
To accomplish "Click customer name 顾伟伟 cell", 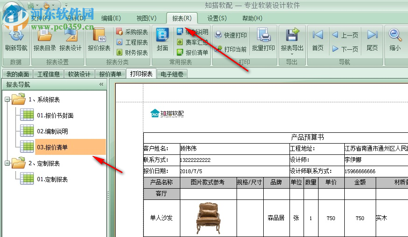I will [234, 149].
